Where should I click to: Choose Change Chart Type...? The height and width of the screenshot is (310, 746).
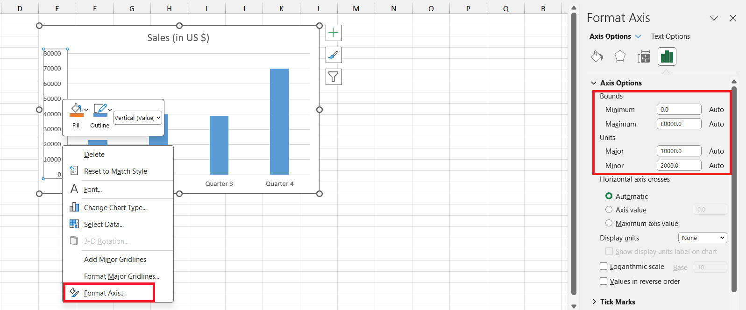[x=118, y=208]
